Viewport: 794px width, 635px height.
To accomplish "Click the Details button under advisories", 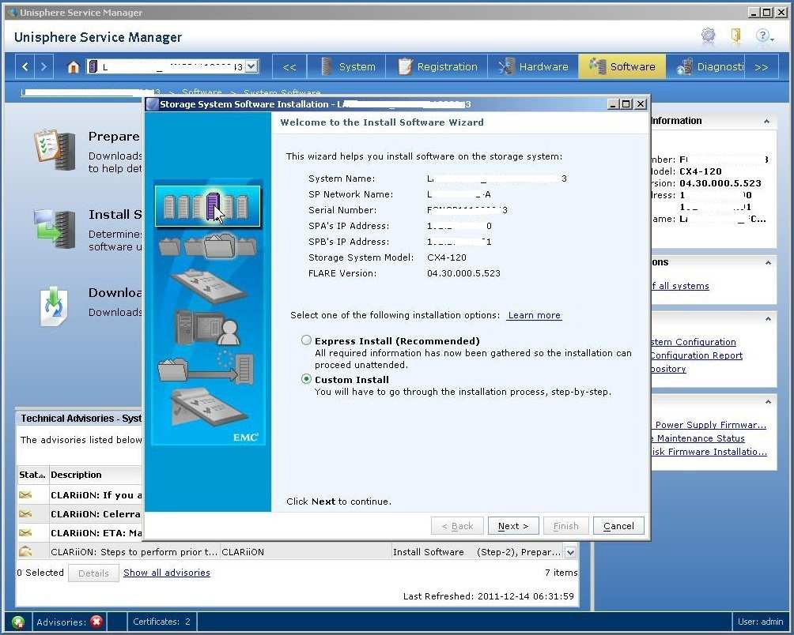I will 93,573.
